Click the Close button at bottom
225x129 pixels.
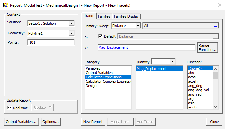[214, 122]
